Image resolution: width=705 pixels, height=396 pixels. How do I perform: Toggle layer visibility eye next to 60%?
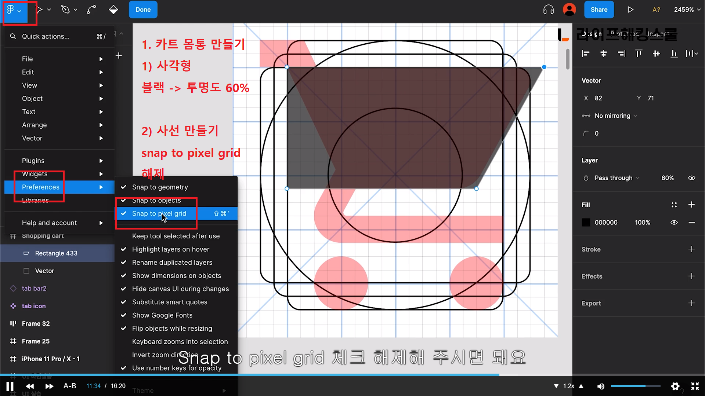pos(691,178)
